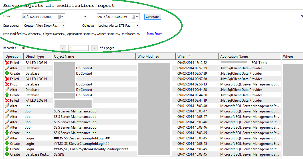
Task: Expand the Objects filter dropdown
Action: click(x=138, y=26)
